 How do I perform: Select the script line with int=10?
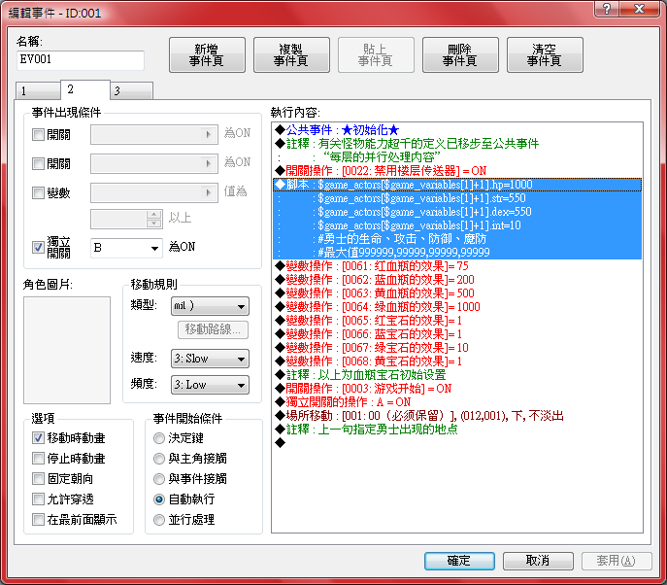click(x=457, y=225)
